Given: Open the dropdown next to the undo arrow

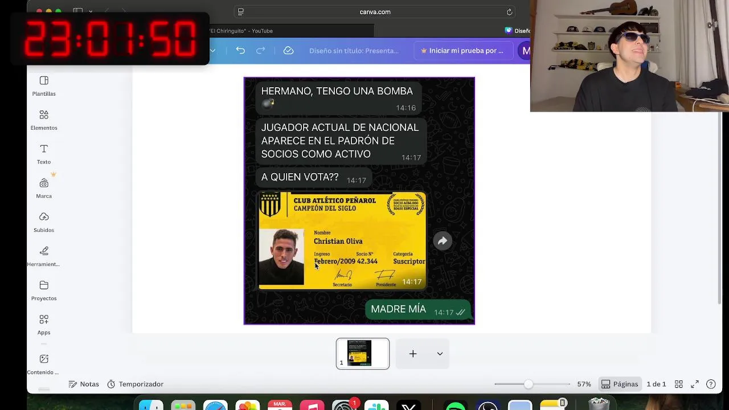Looking at the screenshot, I should click(x=212, y=51).
